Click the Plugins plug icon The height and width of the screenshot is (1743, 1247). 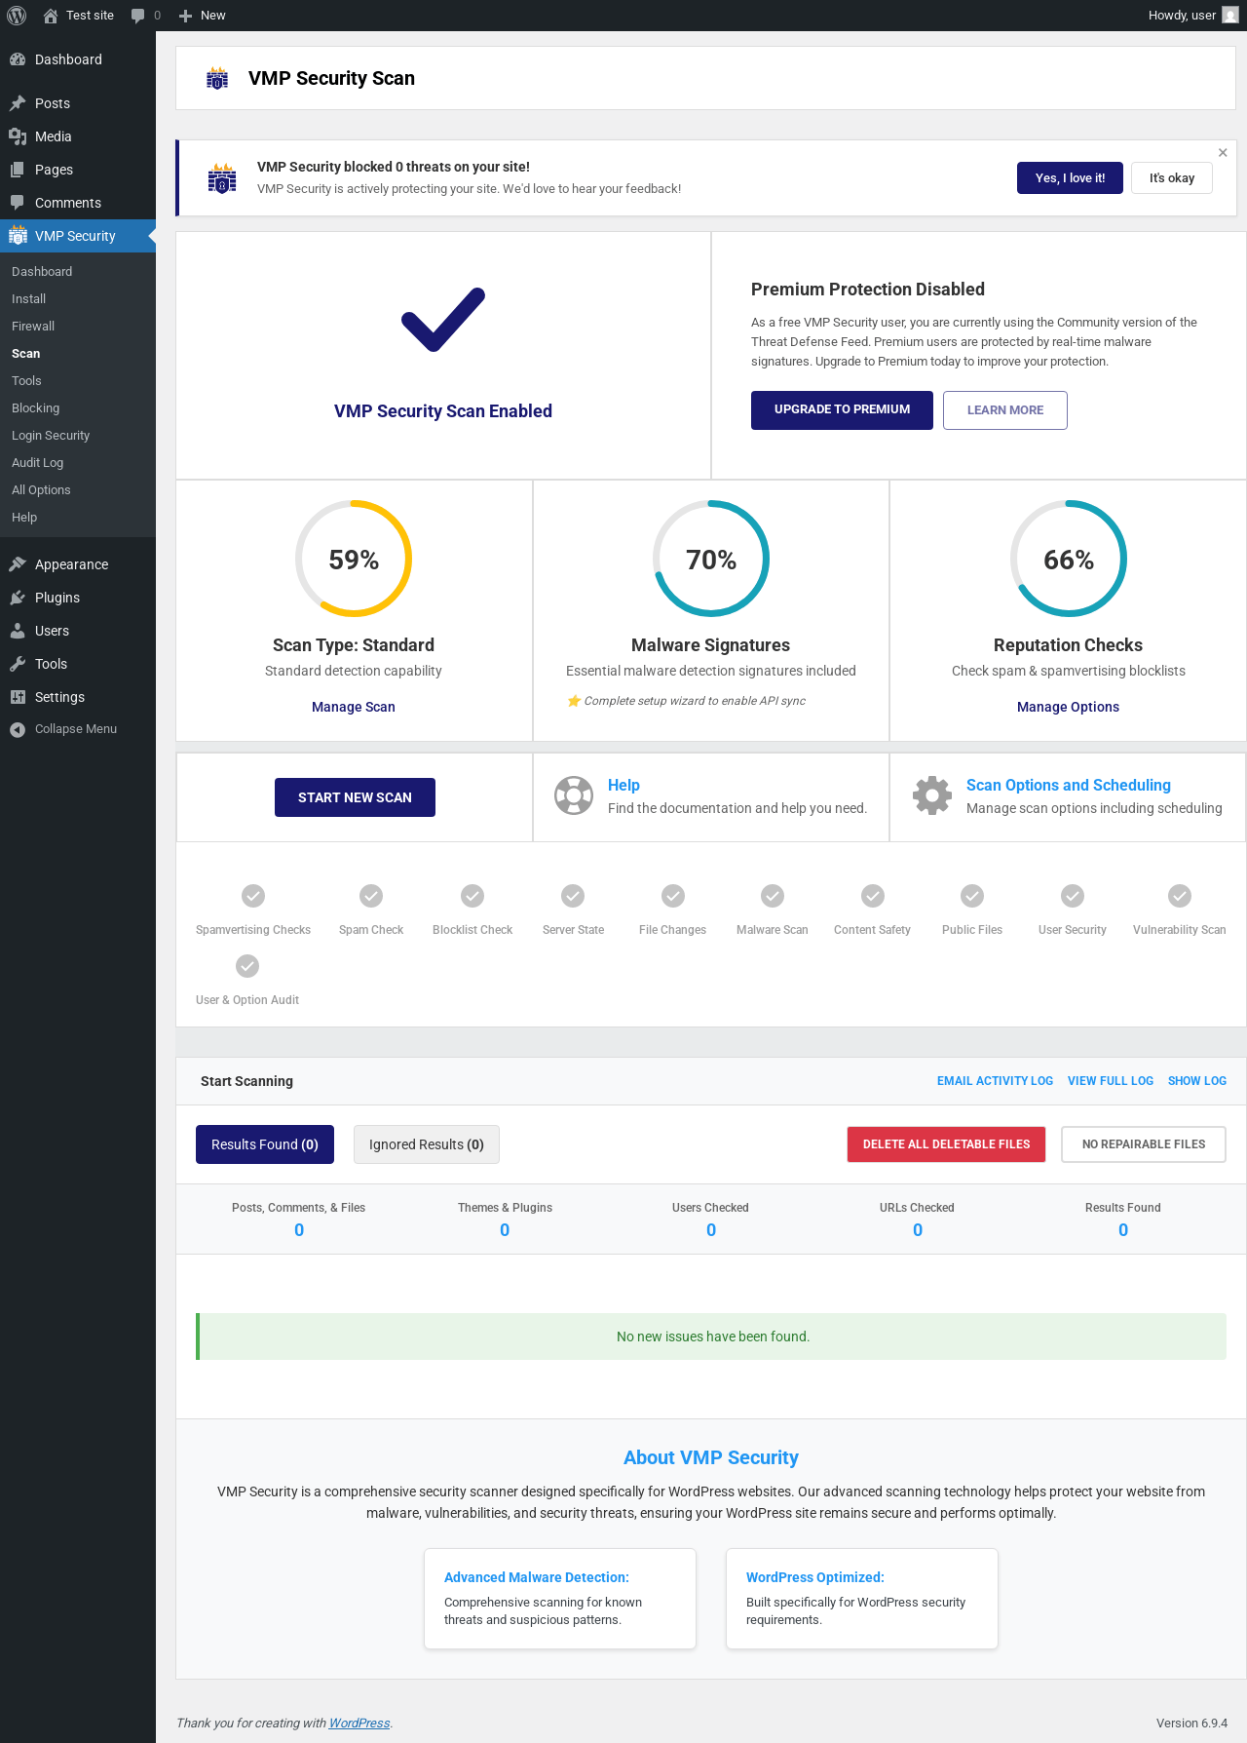(x=18, y=598)
